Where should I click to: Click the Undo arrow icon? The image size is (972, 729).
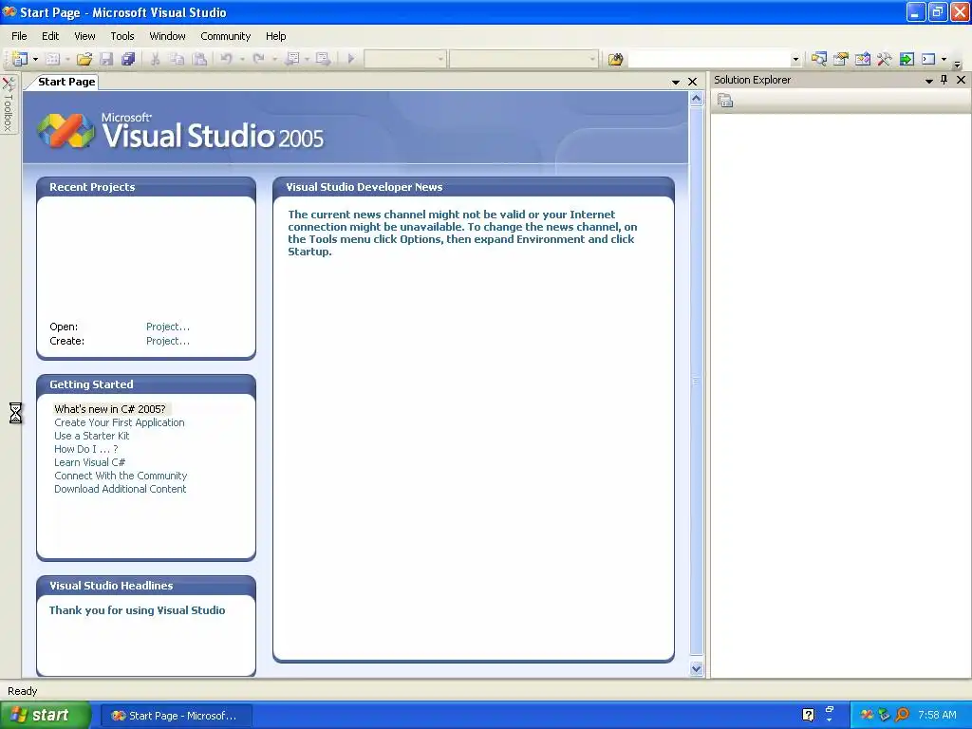(226, 59)
